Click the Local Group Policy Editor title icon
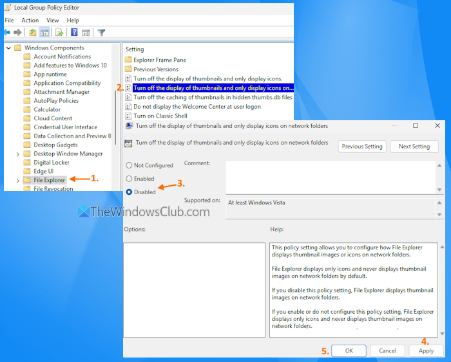Image resolution: width=451 pixels, height=362 pixels. [x=8, y=8]
